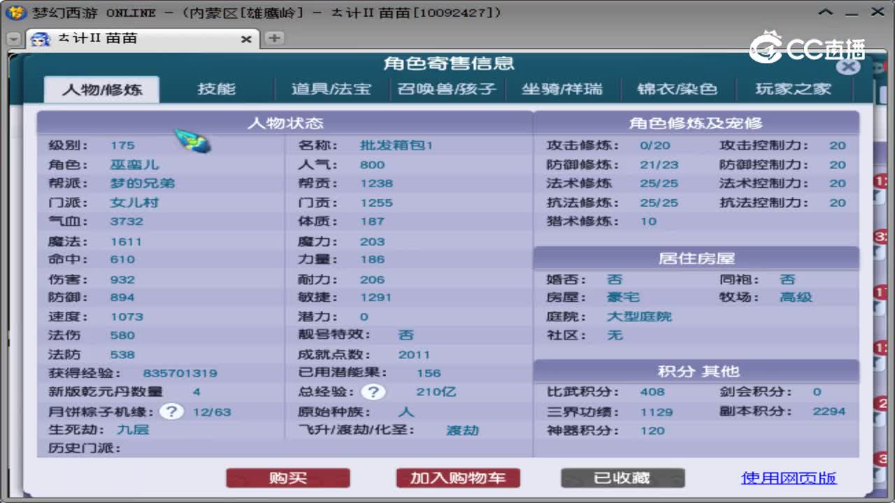Toggle the 已收藏 favorite state

tap(622, 478)
